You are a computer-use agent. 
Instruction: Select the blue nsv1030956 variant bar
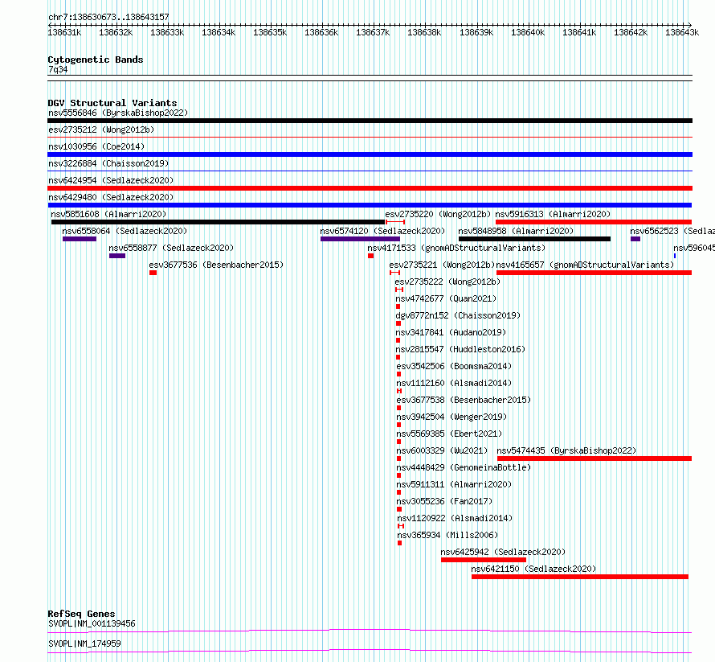point(370,154)
